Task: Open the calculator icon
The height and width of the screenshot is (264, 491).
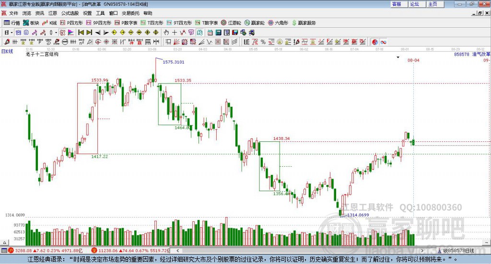Action: [x=218, y=33]
